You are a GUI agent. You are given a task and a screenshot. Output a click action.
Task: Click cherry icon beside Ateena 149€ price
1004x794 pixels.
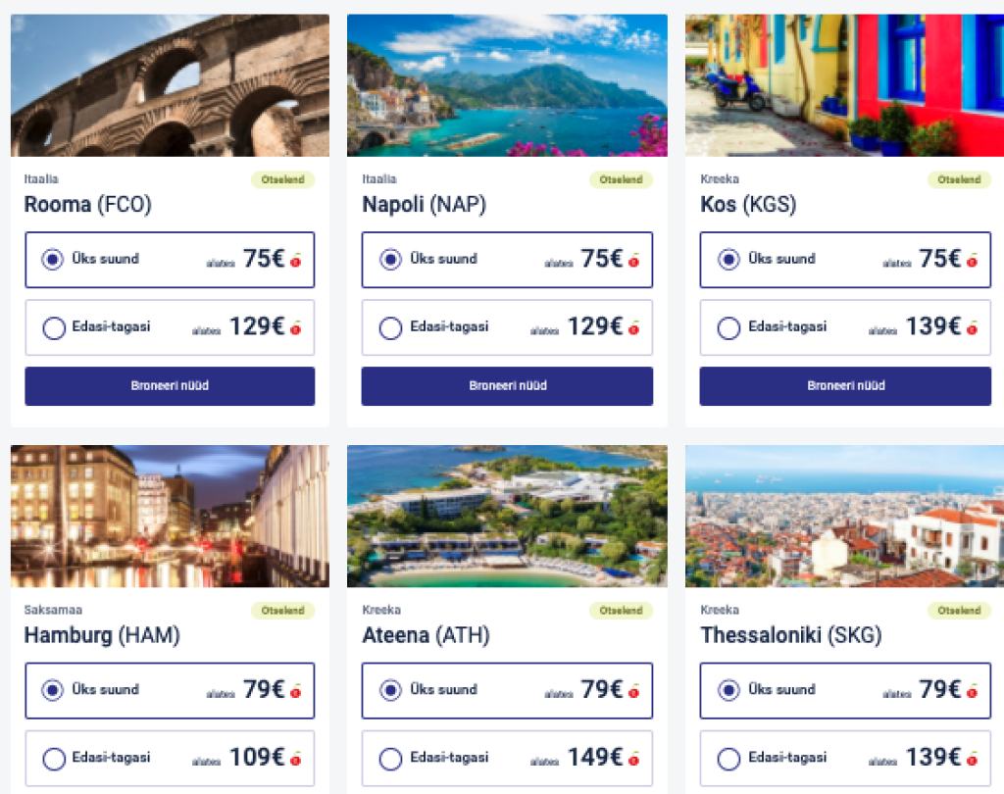point(633,759)
